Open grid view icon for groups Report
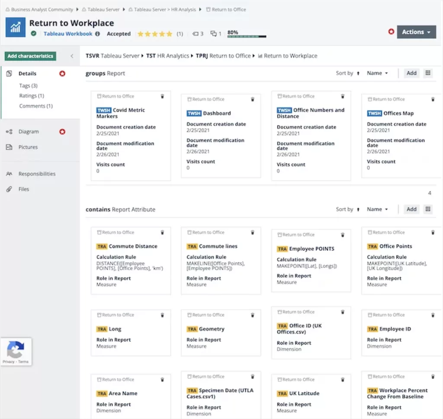 (x=428, y=73)
